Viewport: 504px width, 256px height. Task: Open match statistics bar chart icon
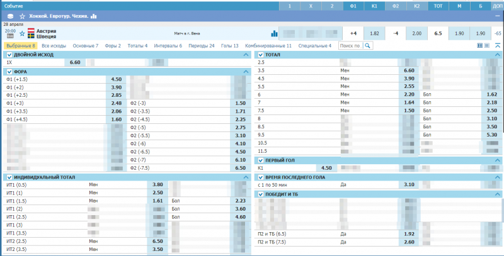[x=274, y=33]
